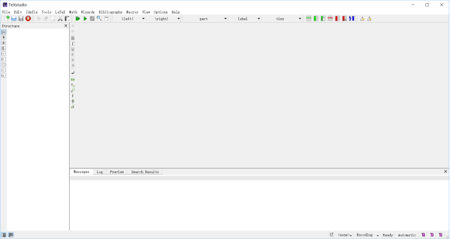450x239 pixels.
Task: Add a table row with green line icon
Action: coord(309,19)
